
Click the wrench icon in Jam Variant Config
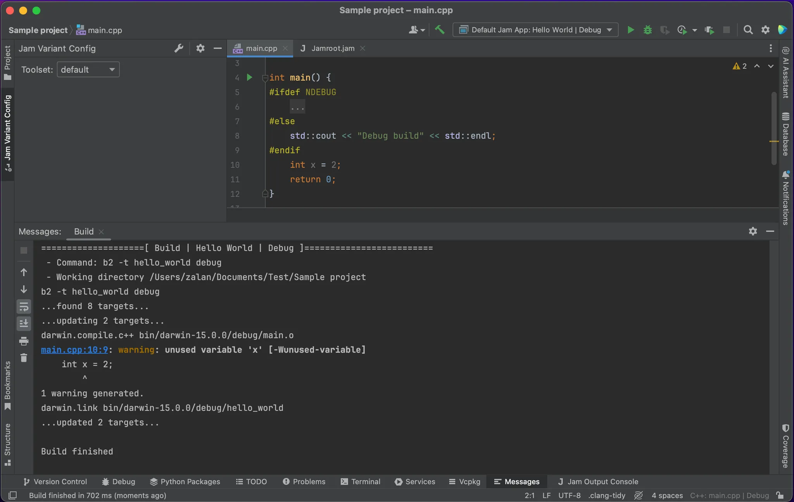179,48
